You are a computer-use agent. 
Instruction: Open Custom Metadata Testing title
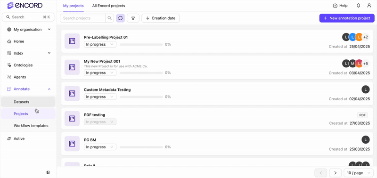tap(107, 89)
